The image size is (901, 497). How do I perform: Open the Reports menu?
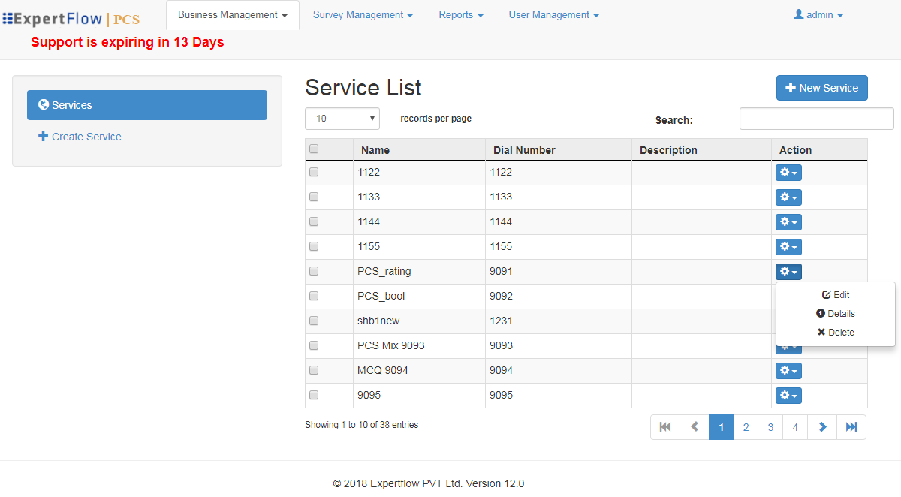(460, 14)
